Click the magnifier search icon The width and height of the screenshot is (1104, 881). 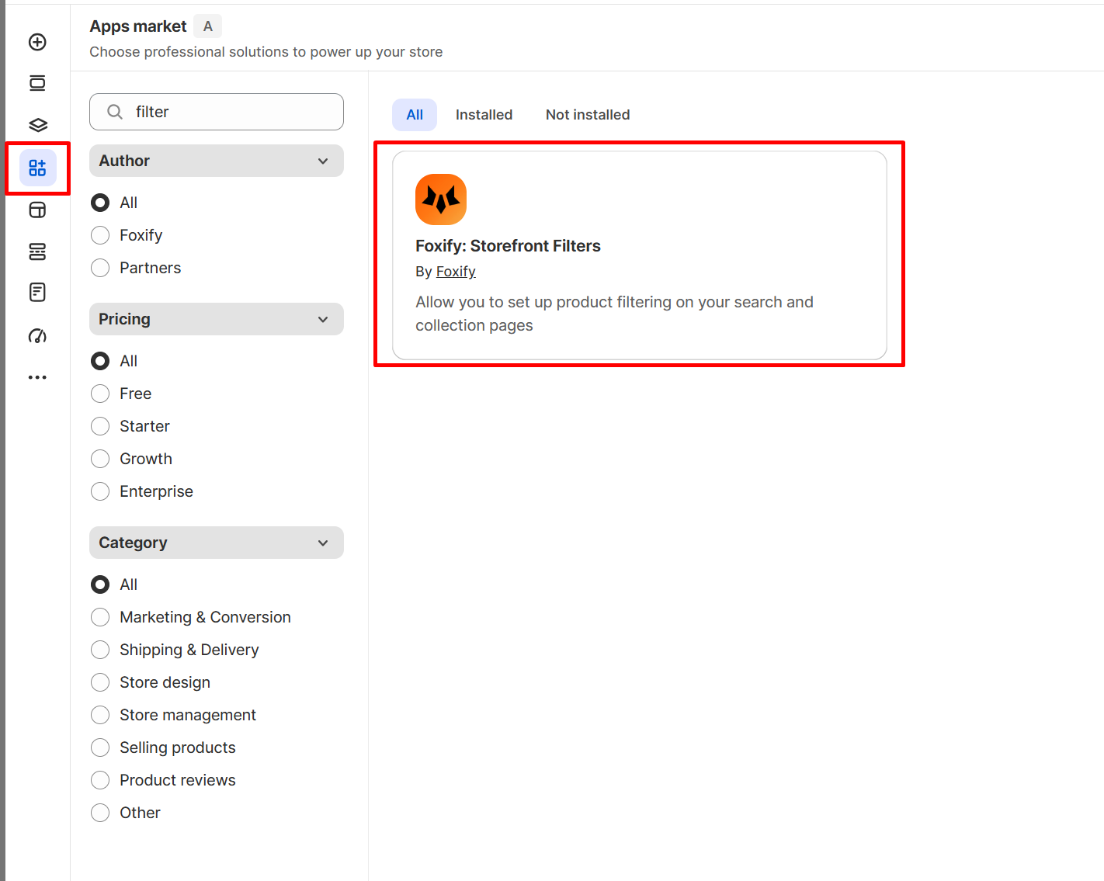(115, 112)
